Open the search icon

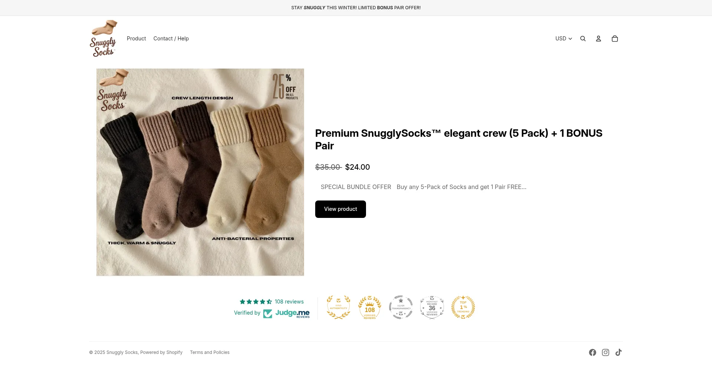[583, 38]
